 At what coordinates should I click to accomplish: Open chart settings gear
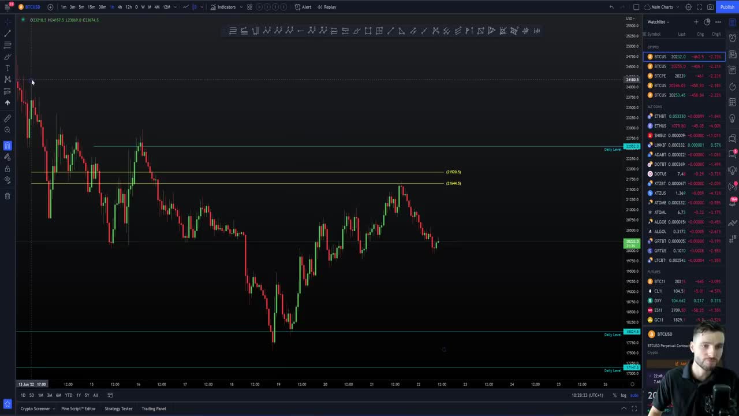pos(688,7)
